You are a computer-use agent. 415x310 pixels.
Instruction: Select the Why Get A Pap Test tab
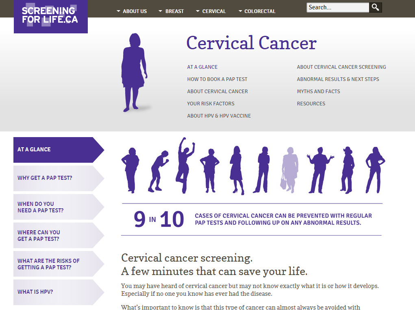(58, 178)
